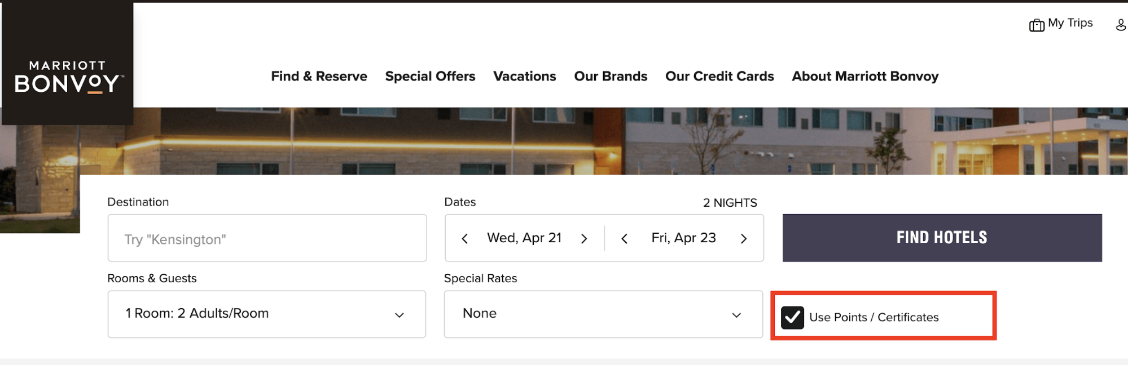The width and height of the screenshot is (1128, 365).
Task: Advance check-in date forward one day
Action: click(584, 239)
